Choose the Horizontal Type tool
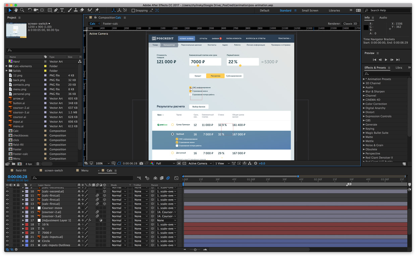This screenshot has height=257, width=416. (62, 10)
